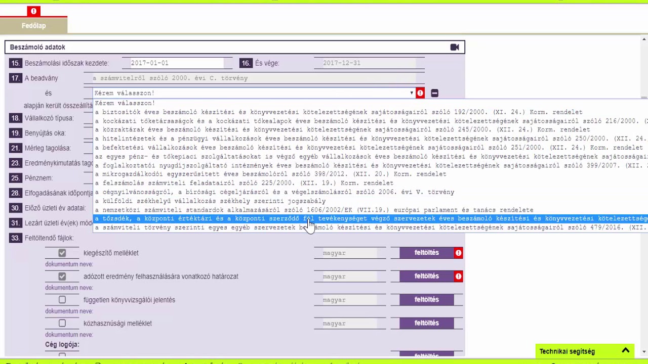Click the warning icon on kiegészítő melléklet upload

tap(458, 253)
